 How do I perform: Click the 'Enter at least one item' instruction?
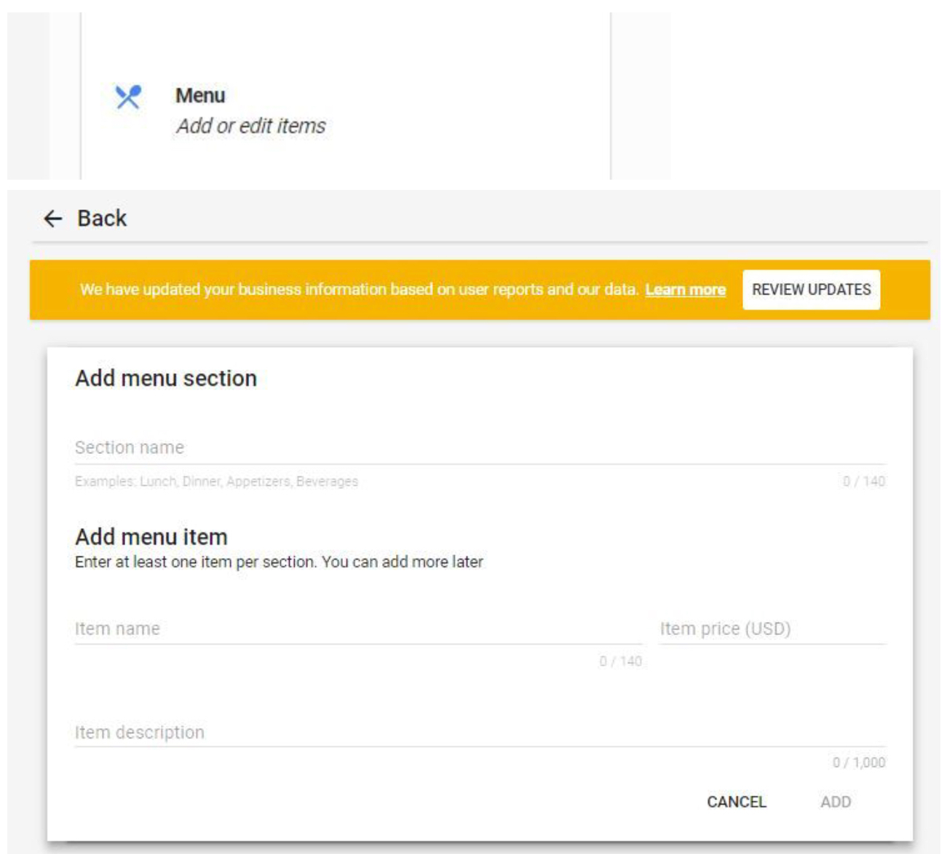[x=279, y=562]
